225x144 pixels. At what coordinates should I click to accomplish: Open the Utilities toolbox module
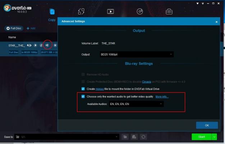[x=169, y=11]
